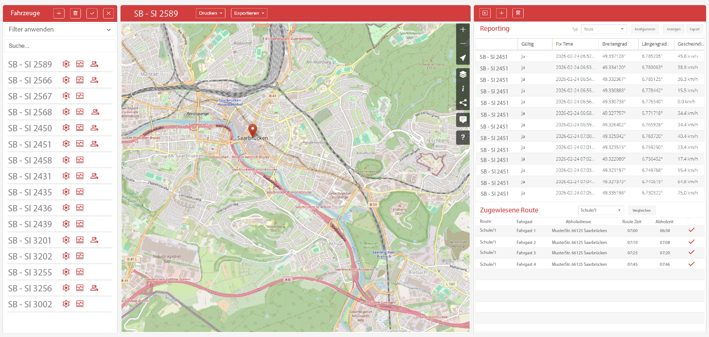Activate map locate arrow tool

tap(463, 58)
